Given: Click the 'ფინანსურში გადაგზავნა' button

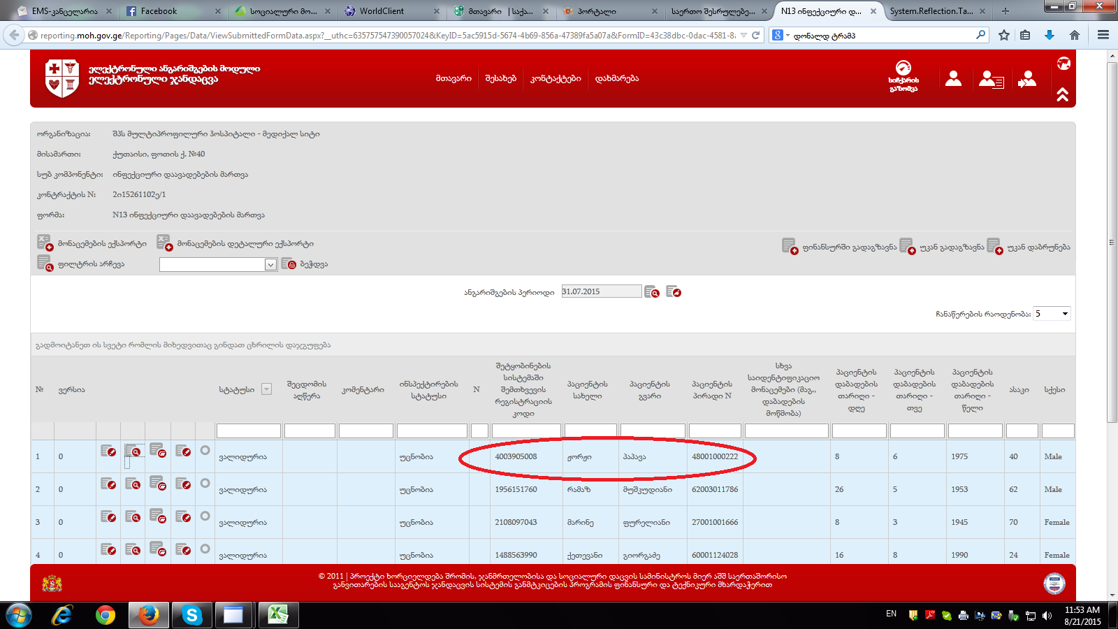Looking at the screenshot, I should click(840, 247).
